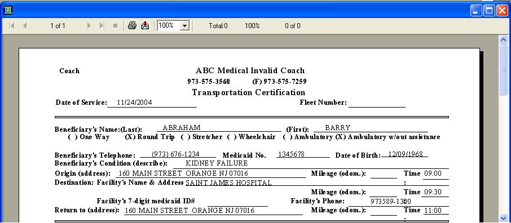Jump to last page of report
This screenshot has height=223, width=511.
coord(102,26)
